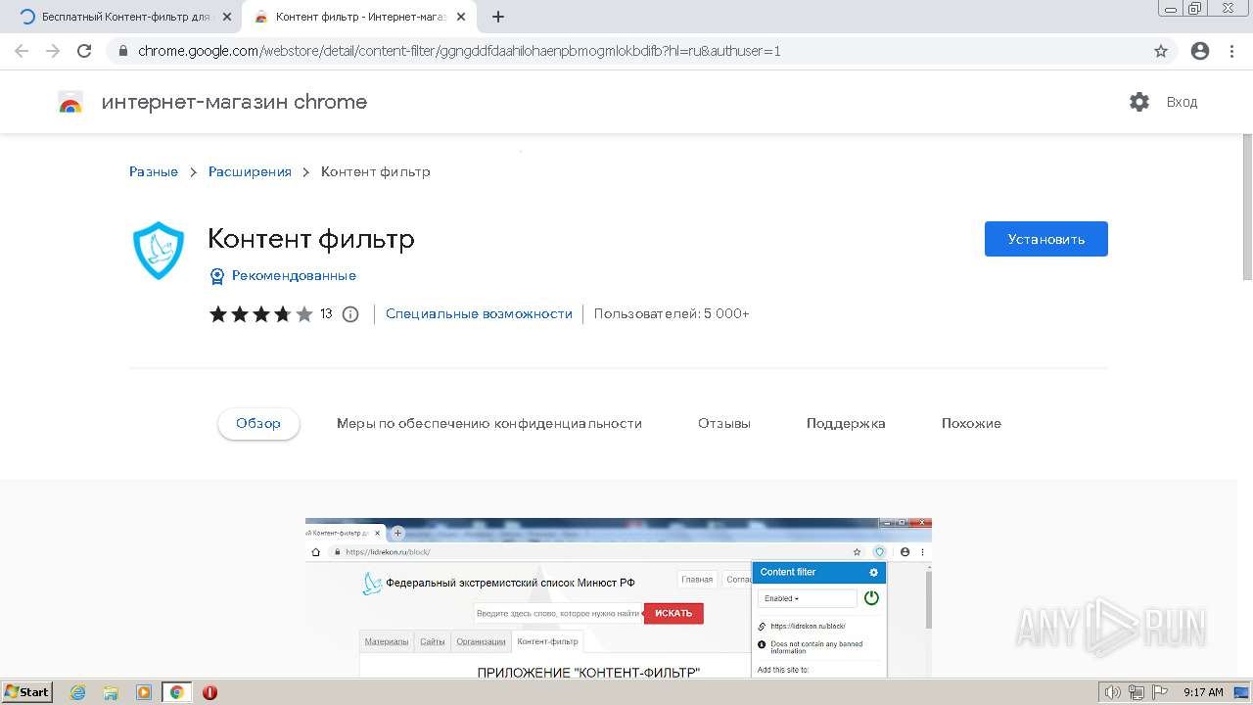Launch Internet Explorer from the taskbar

pos(77,691)
